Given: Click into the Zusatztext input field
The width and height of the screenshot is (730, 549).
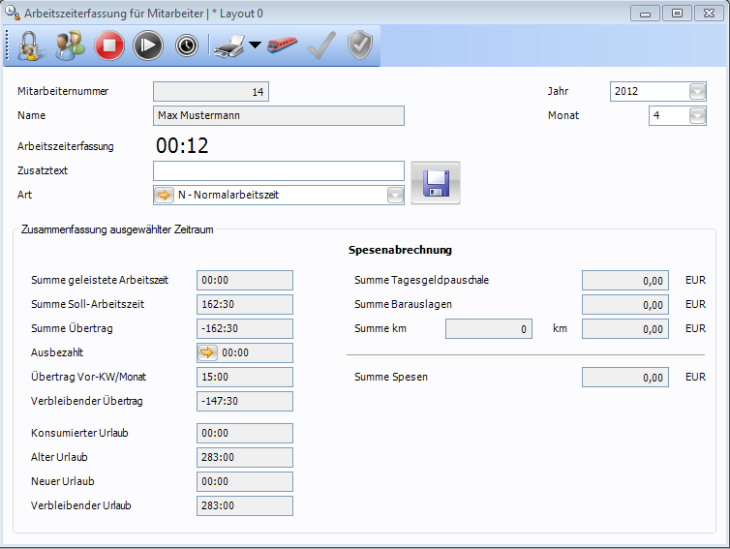Looking at the screenshot, I should coord(278,171).
